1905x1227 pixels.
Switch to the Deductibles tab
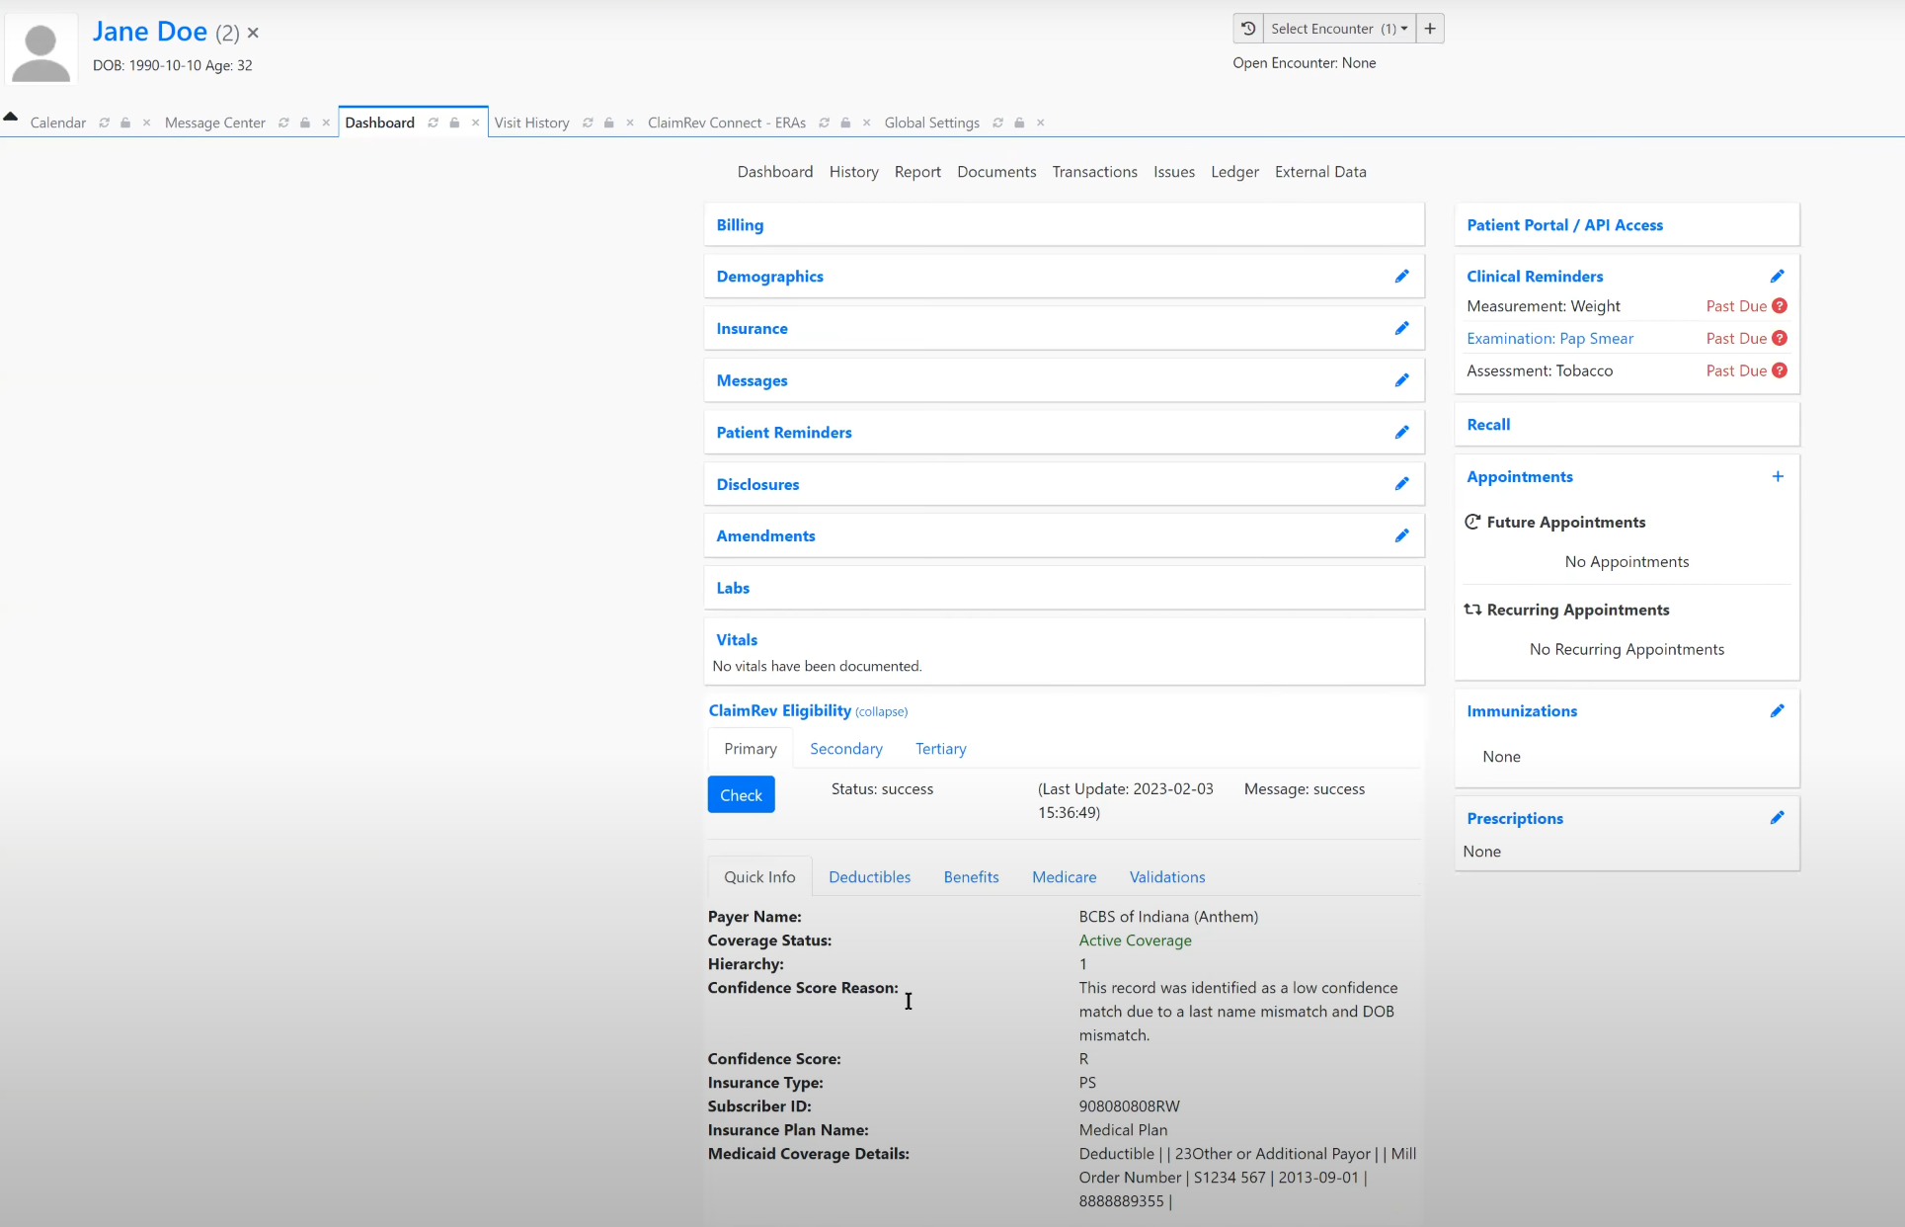pyautogui.click(x=869, y=876)
